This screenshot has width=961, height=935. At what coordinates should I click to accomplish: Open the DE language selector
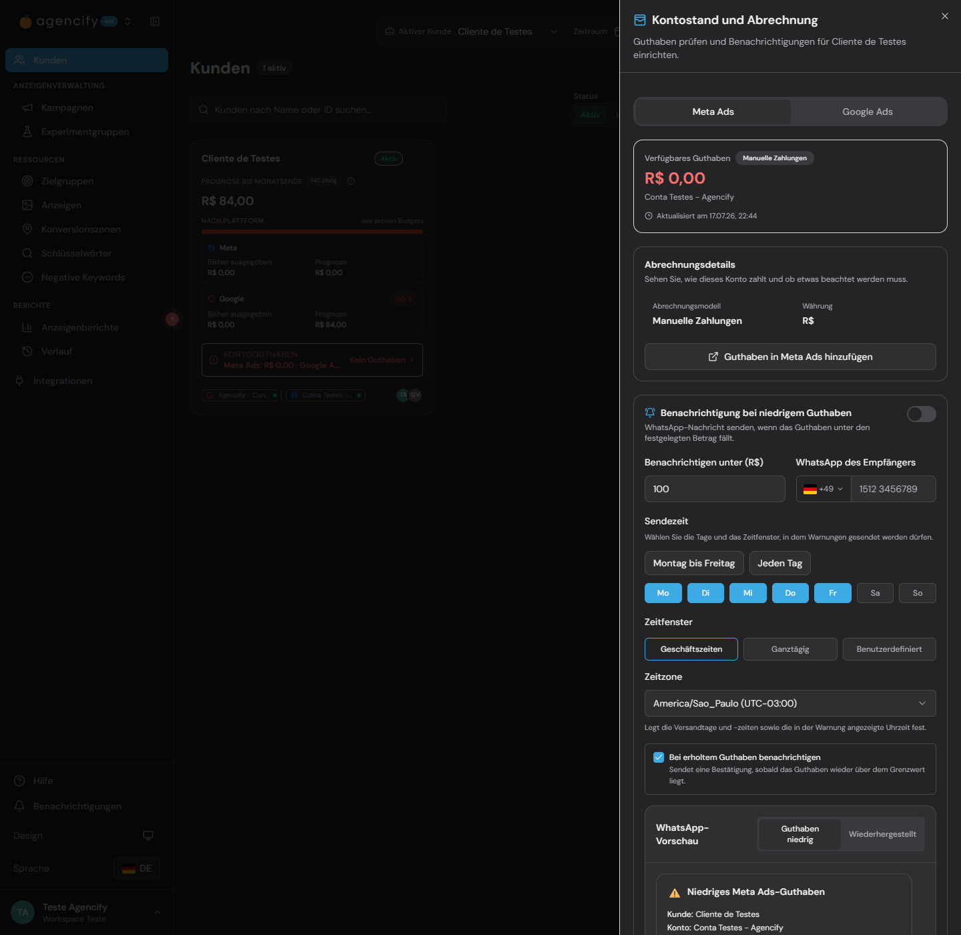point(137,868)
